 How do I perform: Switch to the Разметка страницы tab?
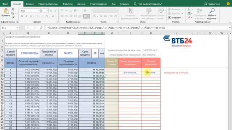pos(48,4)
